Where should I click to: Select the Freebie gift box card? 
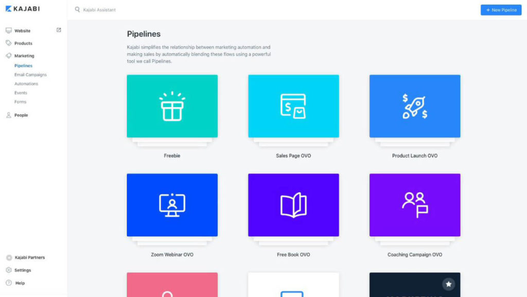(x=172, y=106)
